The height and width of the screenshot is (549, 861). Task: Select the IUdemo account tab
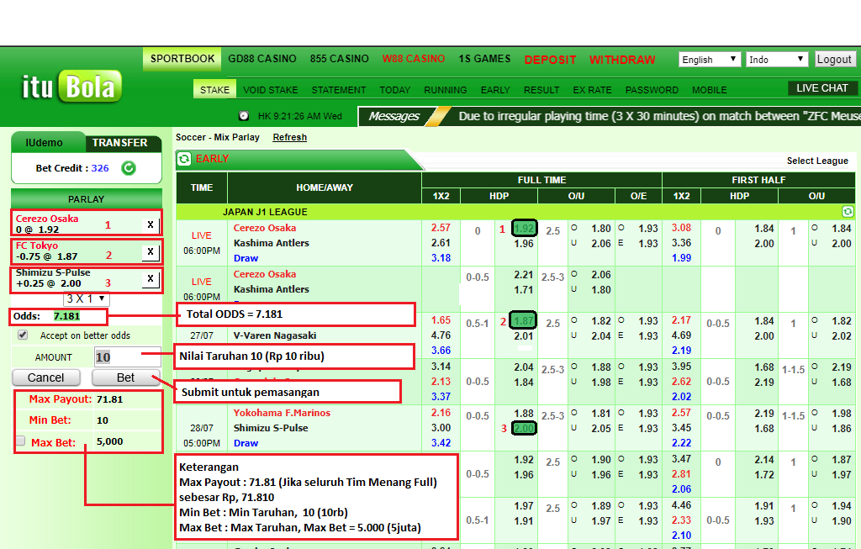tap(44, 143)
